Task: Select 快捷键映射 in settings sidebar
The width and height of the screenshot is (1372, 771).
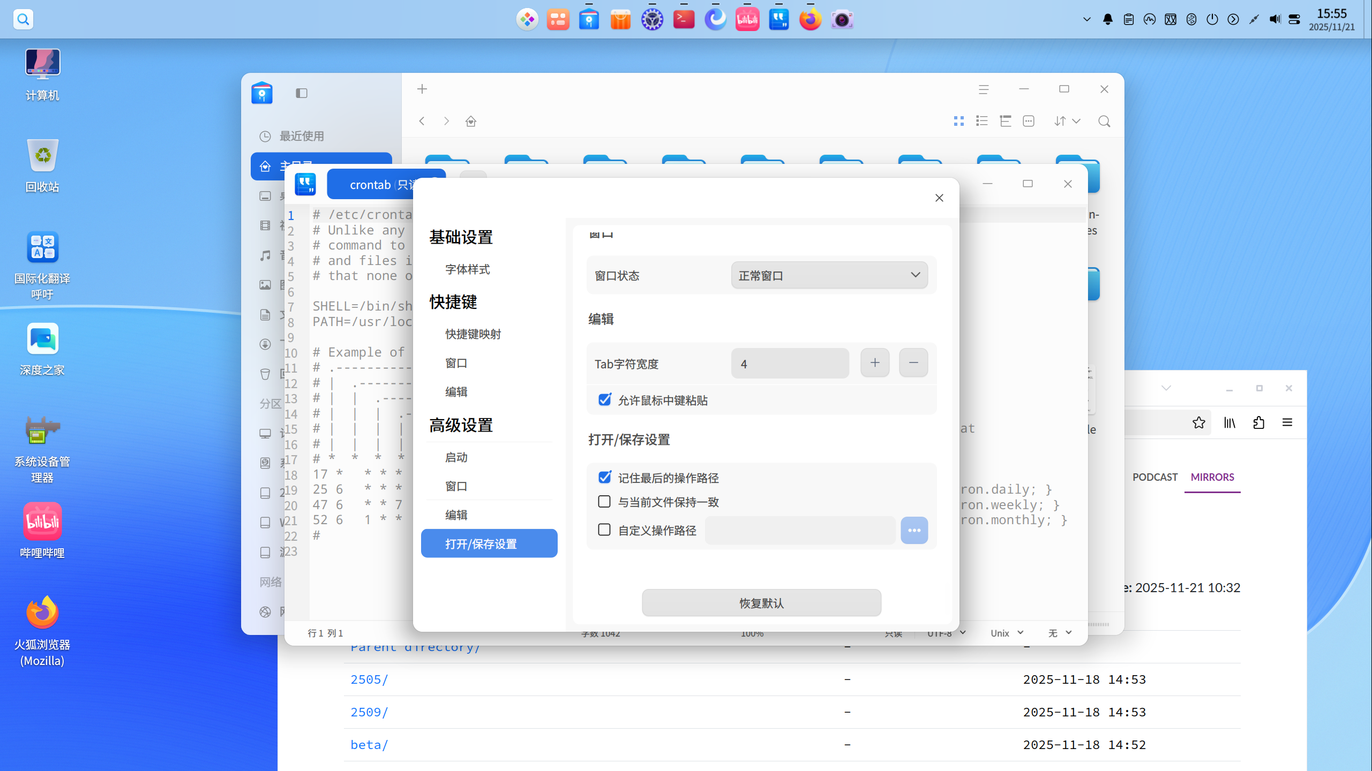Action: tap(473, 334)
